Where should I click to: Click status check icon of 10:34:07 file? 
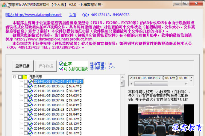click(30, 82)
